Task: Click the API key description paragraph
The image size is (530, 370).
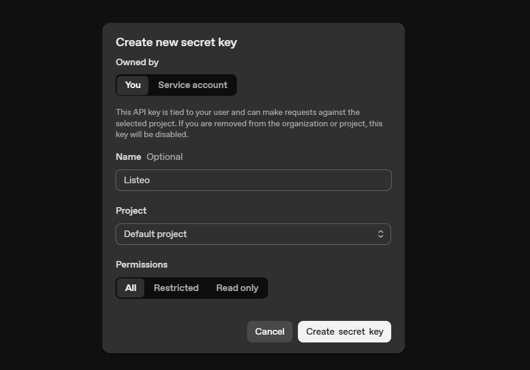Action: pos(248,123)
